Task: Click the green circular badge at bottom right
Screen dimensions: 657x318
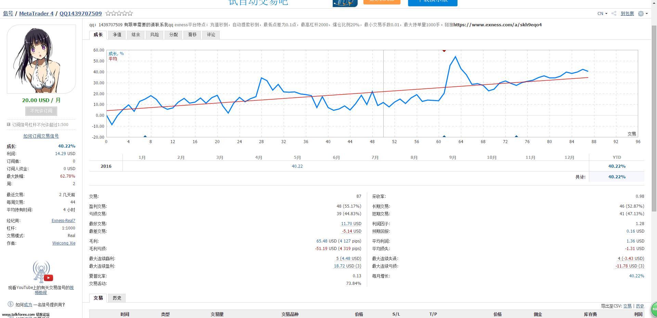Action: 654,309
